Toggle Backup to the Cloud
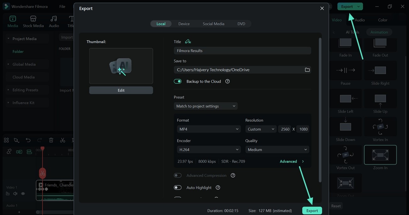Image resolution: width=409 pixels, height=215 pixels. pos(178,81)
